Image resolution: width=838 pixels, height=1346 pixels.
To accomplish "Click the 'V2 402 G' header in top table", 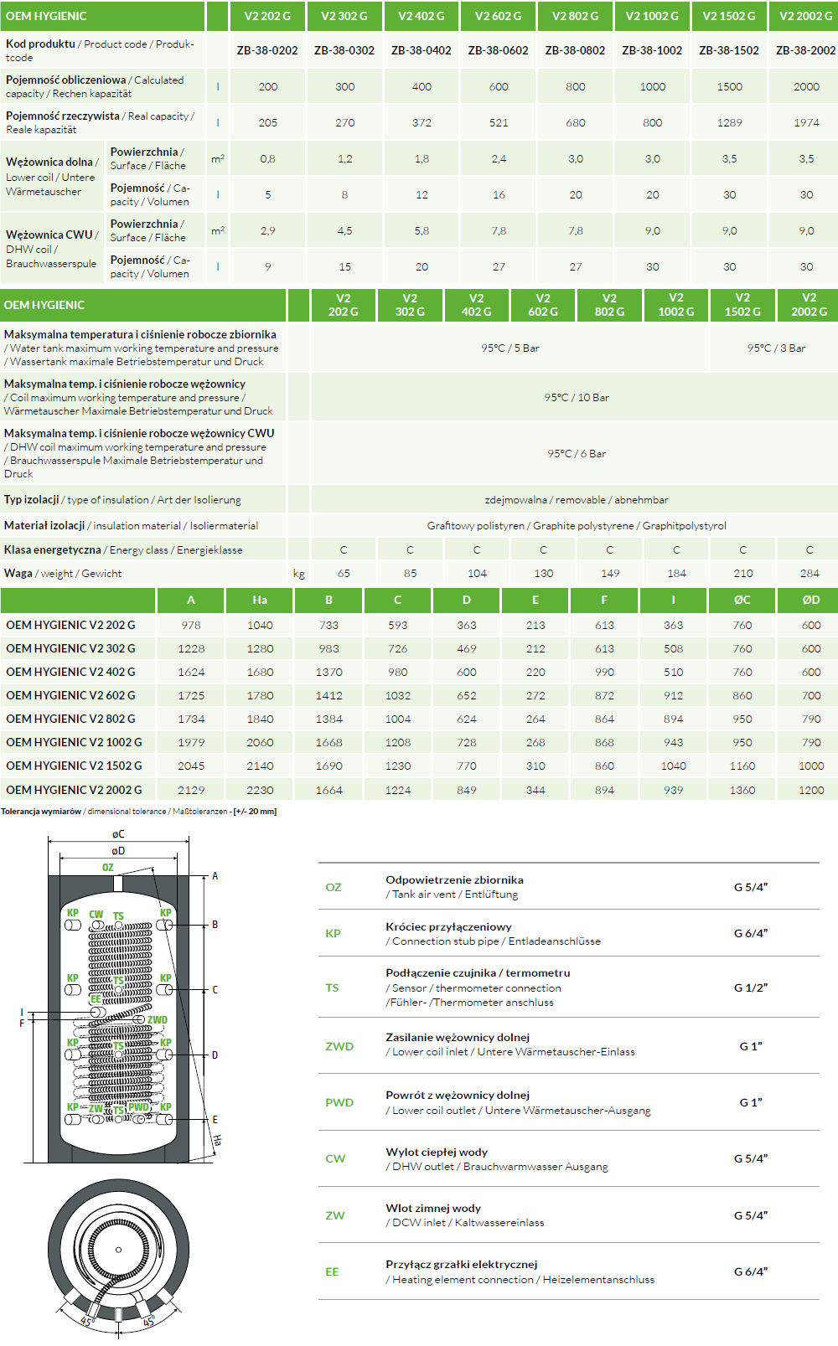I will click(x=422, y=16).
